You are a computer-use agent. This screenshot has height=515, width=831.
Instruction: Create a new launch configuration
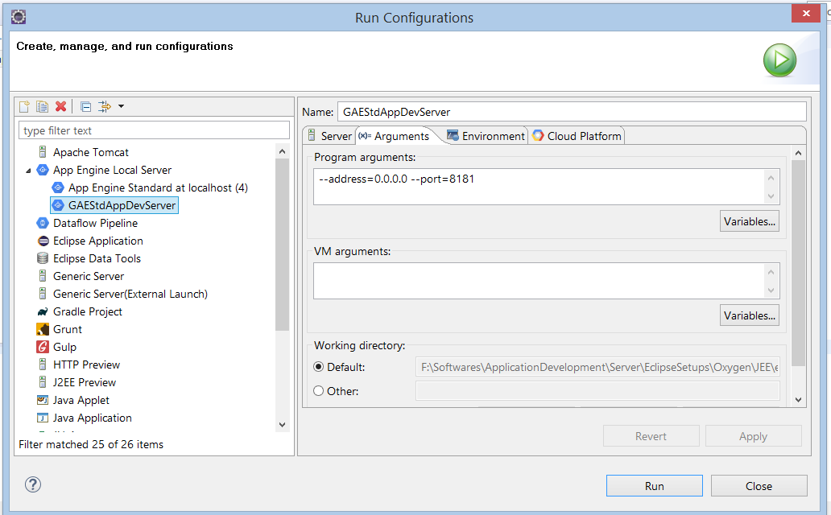tap(24, 106)
